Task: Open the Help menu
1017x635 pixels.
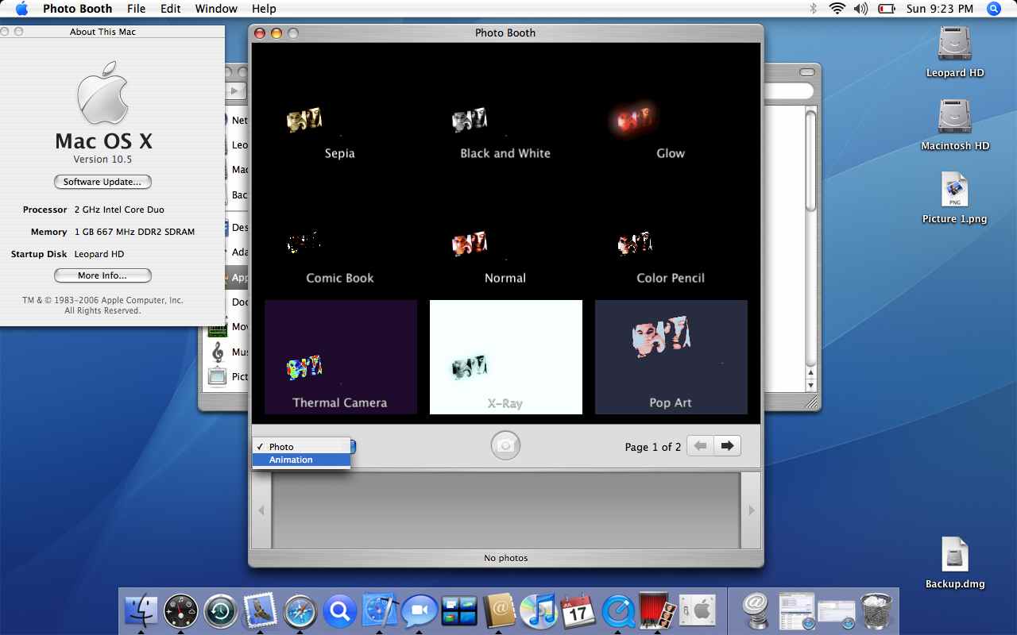Action: [x=264, y=9]
